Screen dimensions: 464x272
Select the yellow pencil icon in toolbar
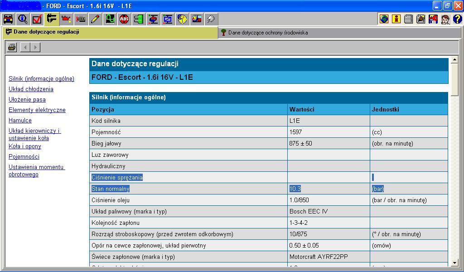click(x=95, y=19)
